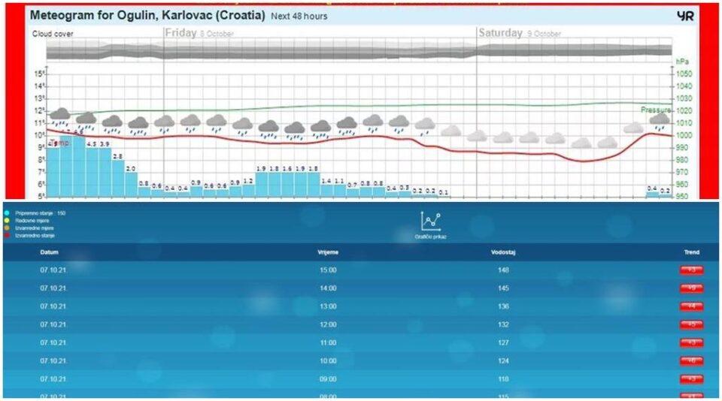The image size is (722, 401).
Task: Click the green Pressure curve label
Action: click(656, 110)
